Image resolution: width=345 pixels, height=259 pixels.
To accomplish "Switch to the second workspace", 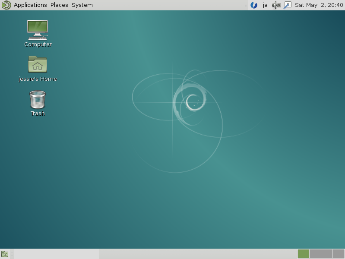I will 315,254.
